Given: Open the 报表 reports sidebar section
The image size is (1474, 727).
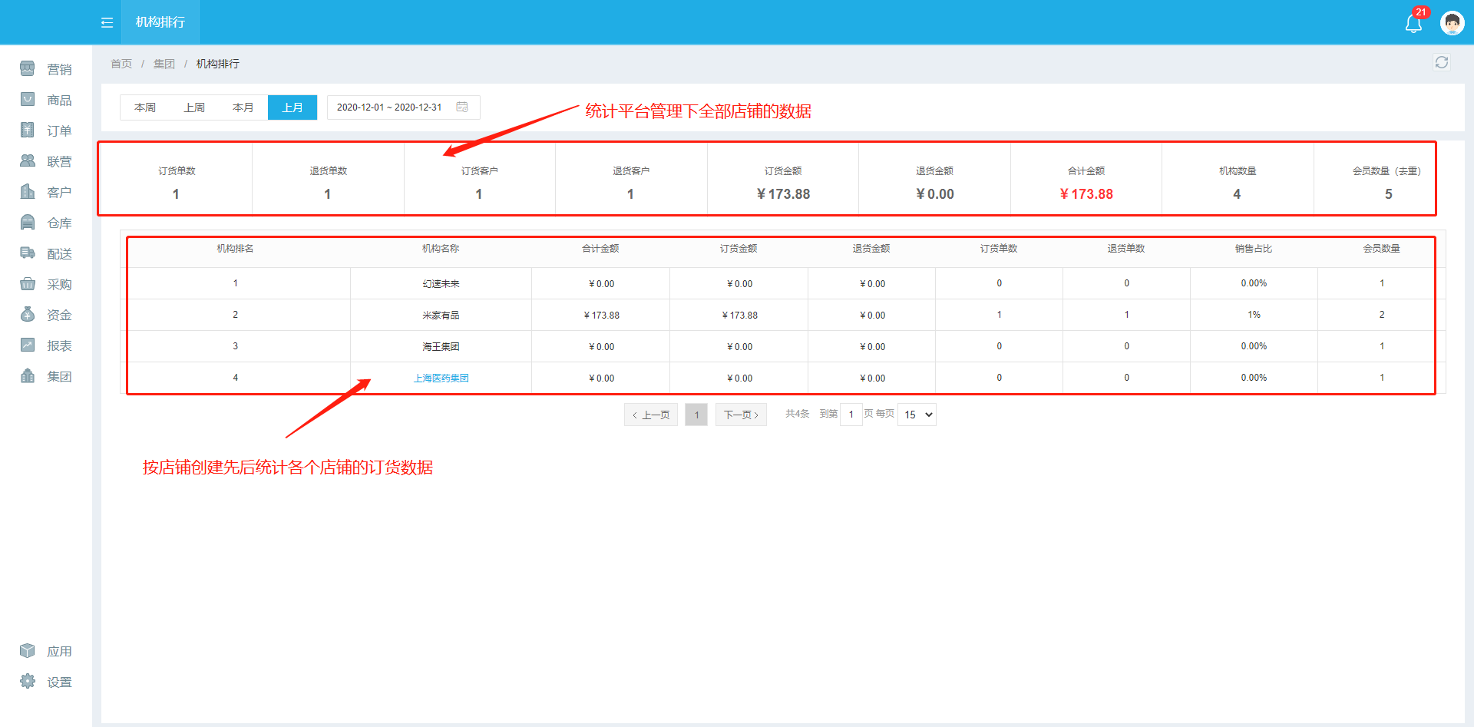Looking at the screenshot, I should pos(46,345).
